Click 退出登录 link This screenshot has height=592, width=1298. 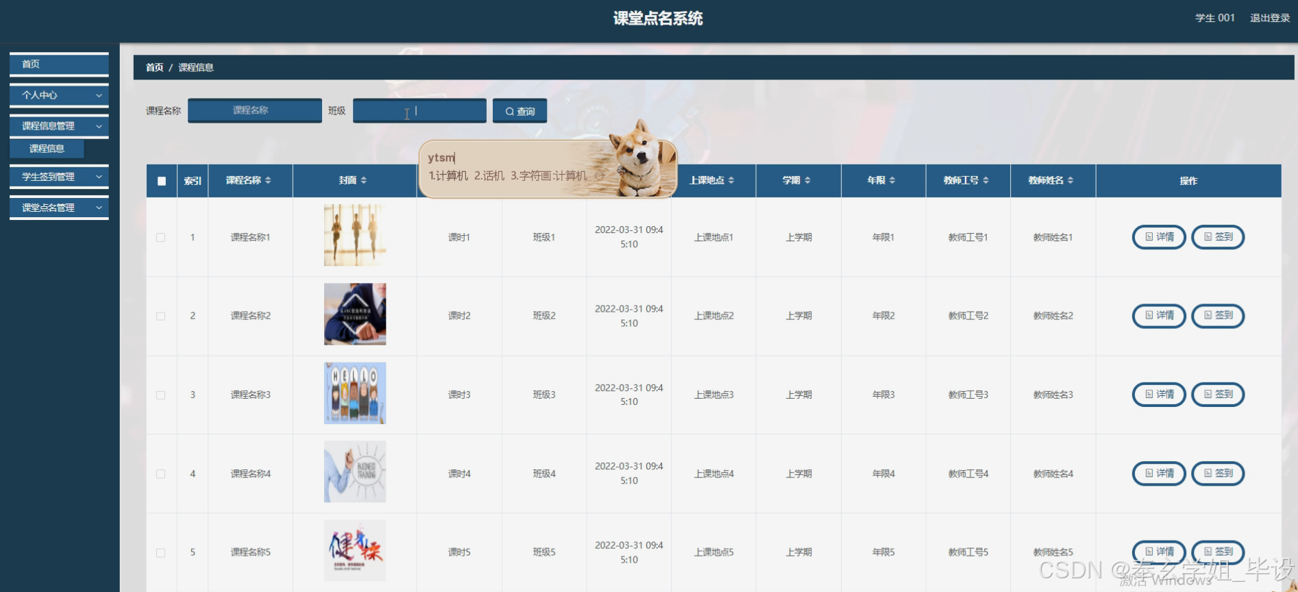[x=1270, y=18]
